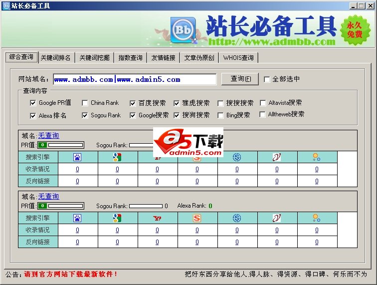Click the green 永久免费 badge
The width and height of the screenshot is (377, 285).
click(355, 30)
